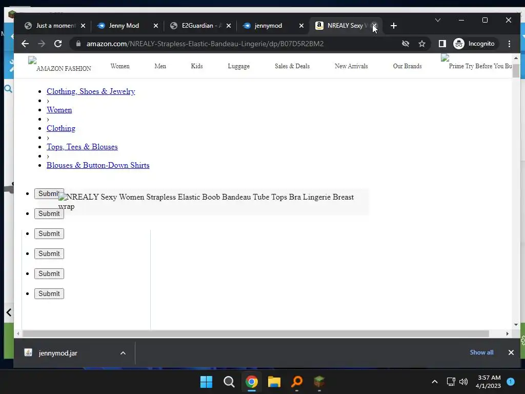Close the E2Guardian tab
Viewport: 525px width, 394px height.
(x=228, y=26)
